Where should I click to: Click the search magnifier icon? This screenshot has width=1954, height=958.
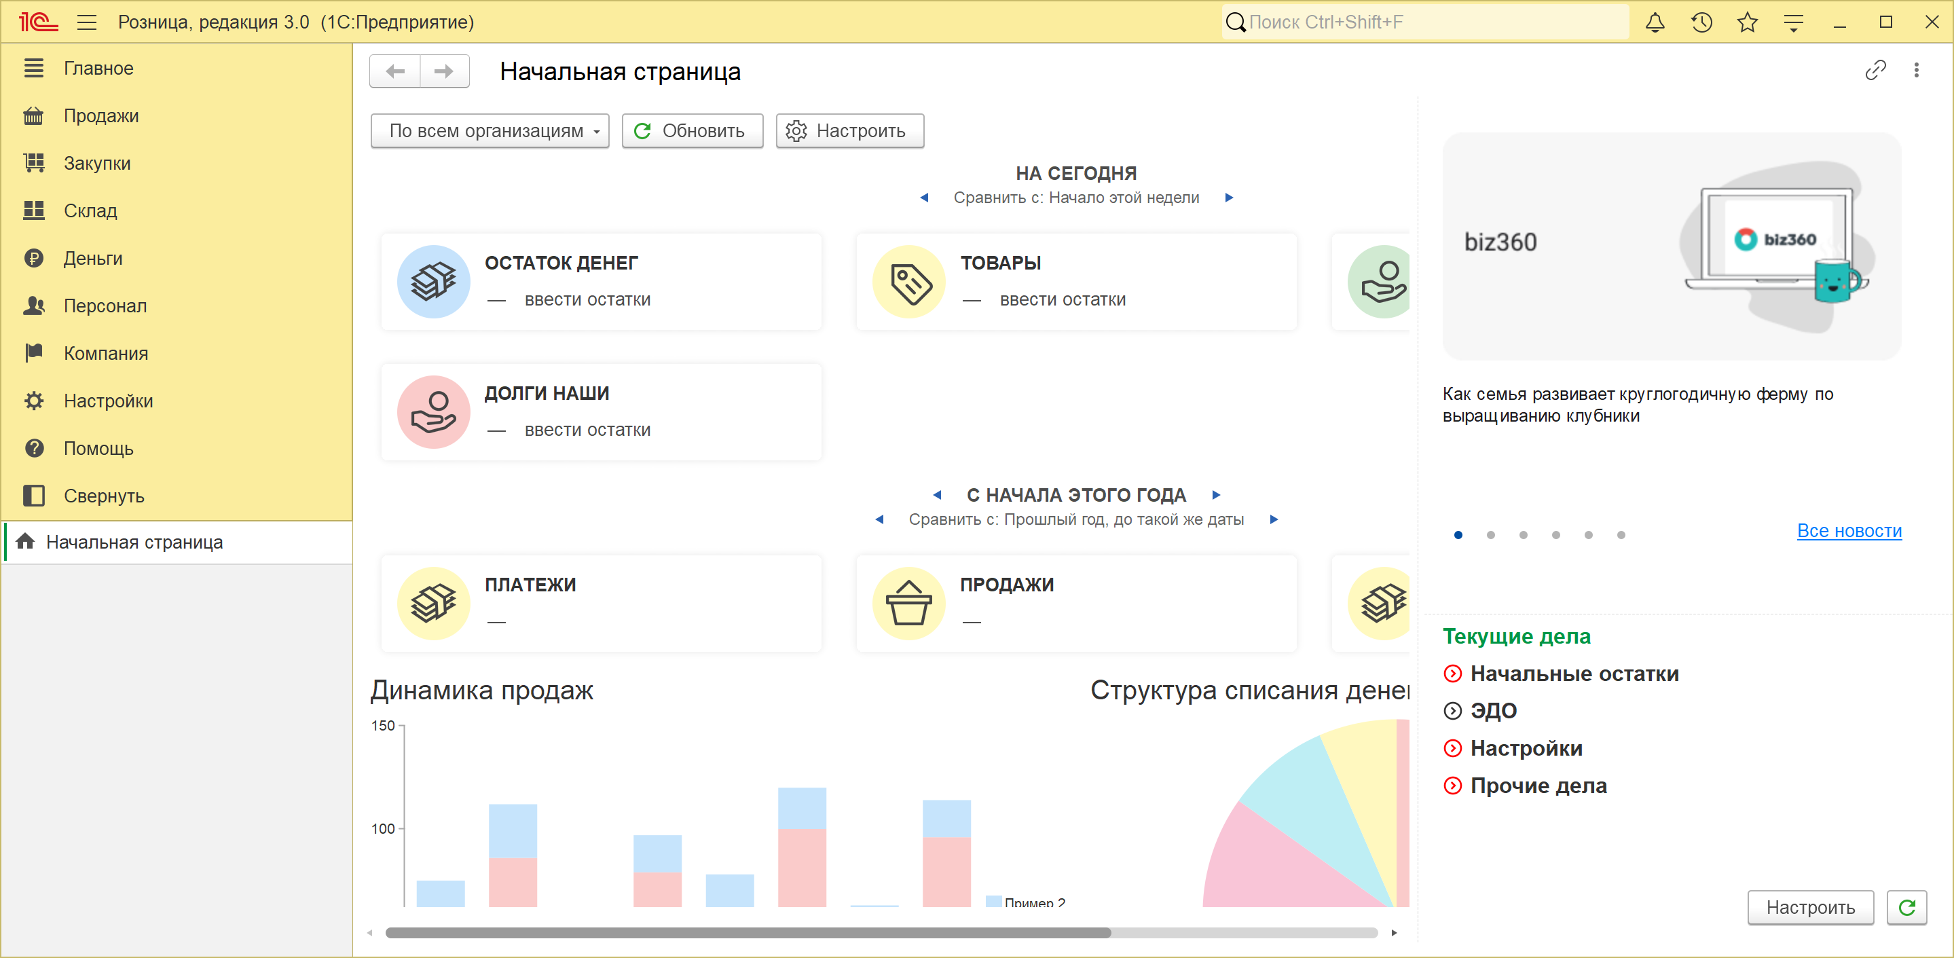coord(1236,23)
